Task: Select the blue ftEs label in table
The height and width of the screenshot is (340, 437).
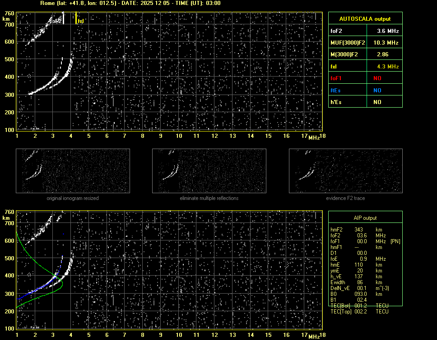Action: [336, 90]
